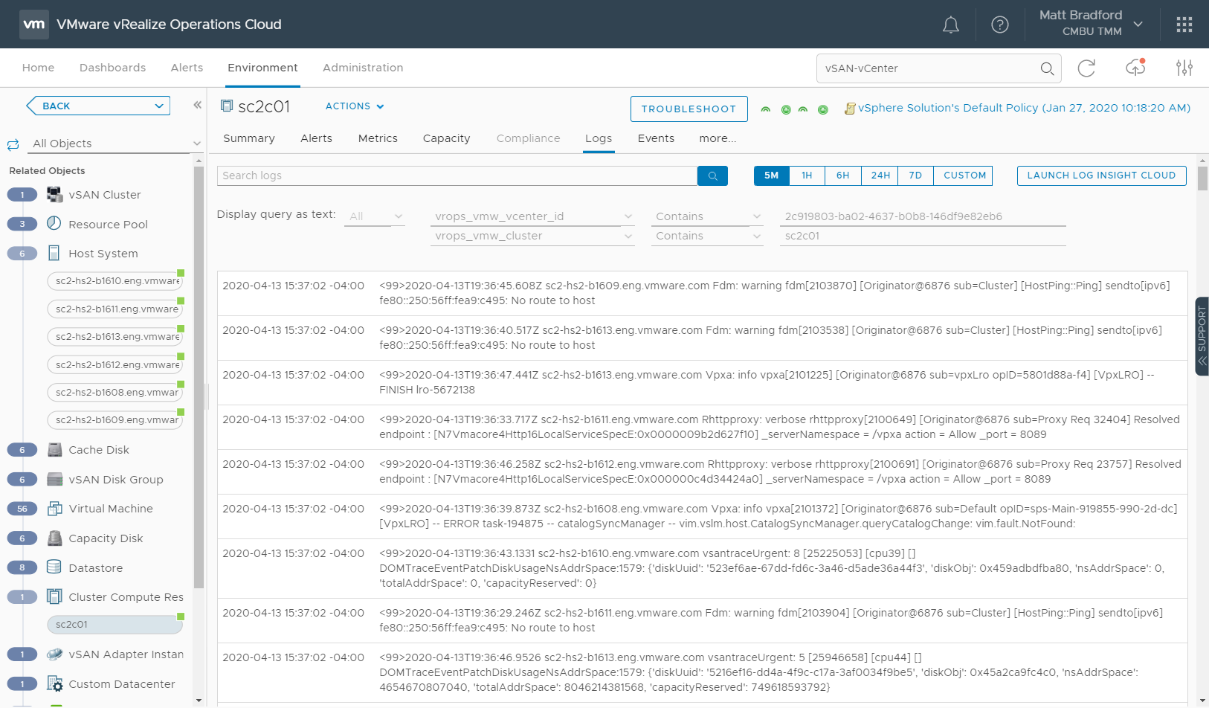Open the BACK dropdown
This screenshot has height=708, width=1209.
(98, 106)
